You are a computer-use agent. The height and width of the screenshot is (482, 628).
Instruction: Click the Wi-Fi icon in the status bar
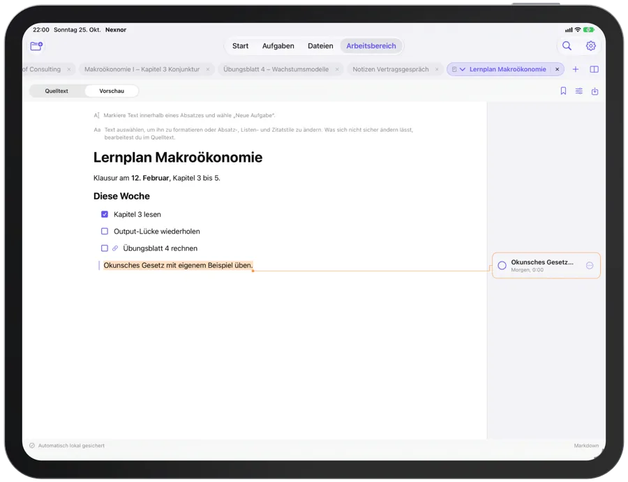(578, 29)
